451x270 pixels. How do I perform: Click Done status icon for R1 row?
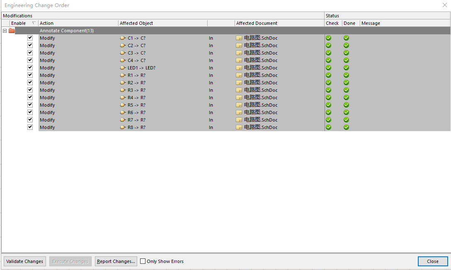click(x=346, y=75)
